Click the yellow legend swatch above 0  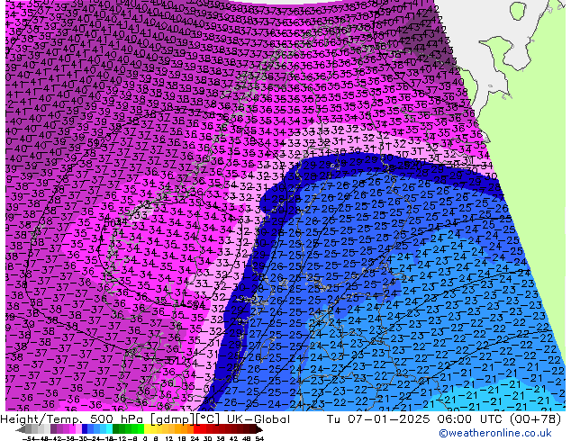click(147, 429)
